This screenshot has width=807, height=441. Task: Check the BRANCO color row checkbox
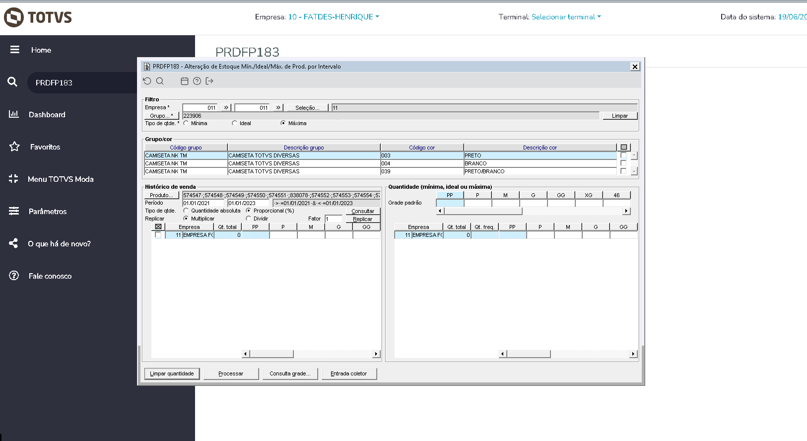click(623, 163)
